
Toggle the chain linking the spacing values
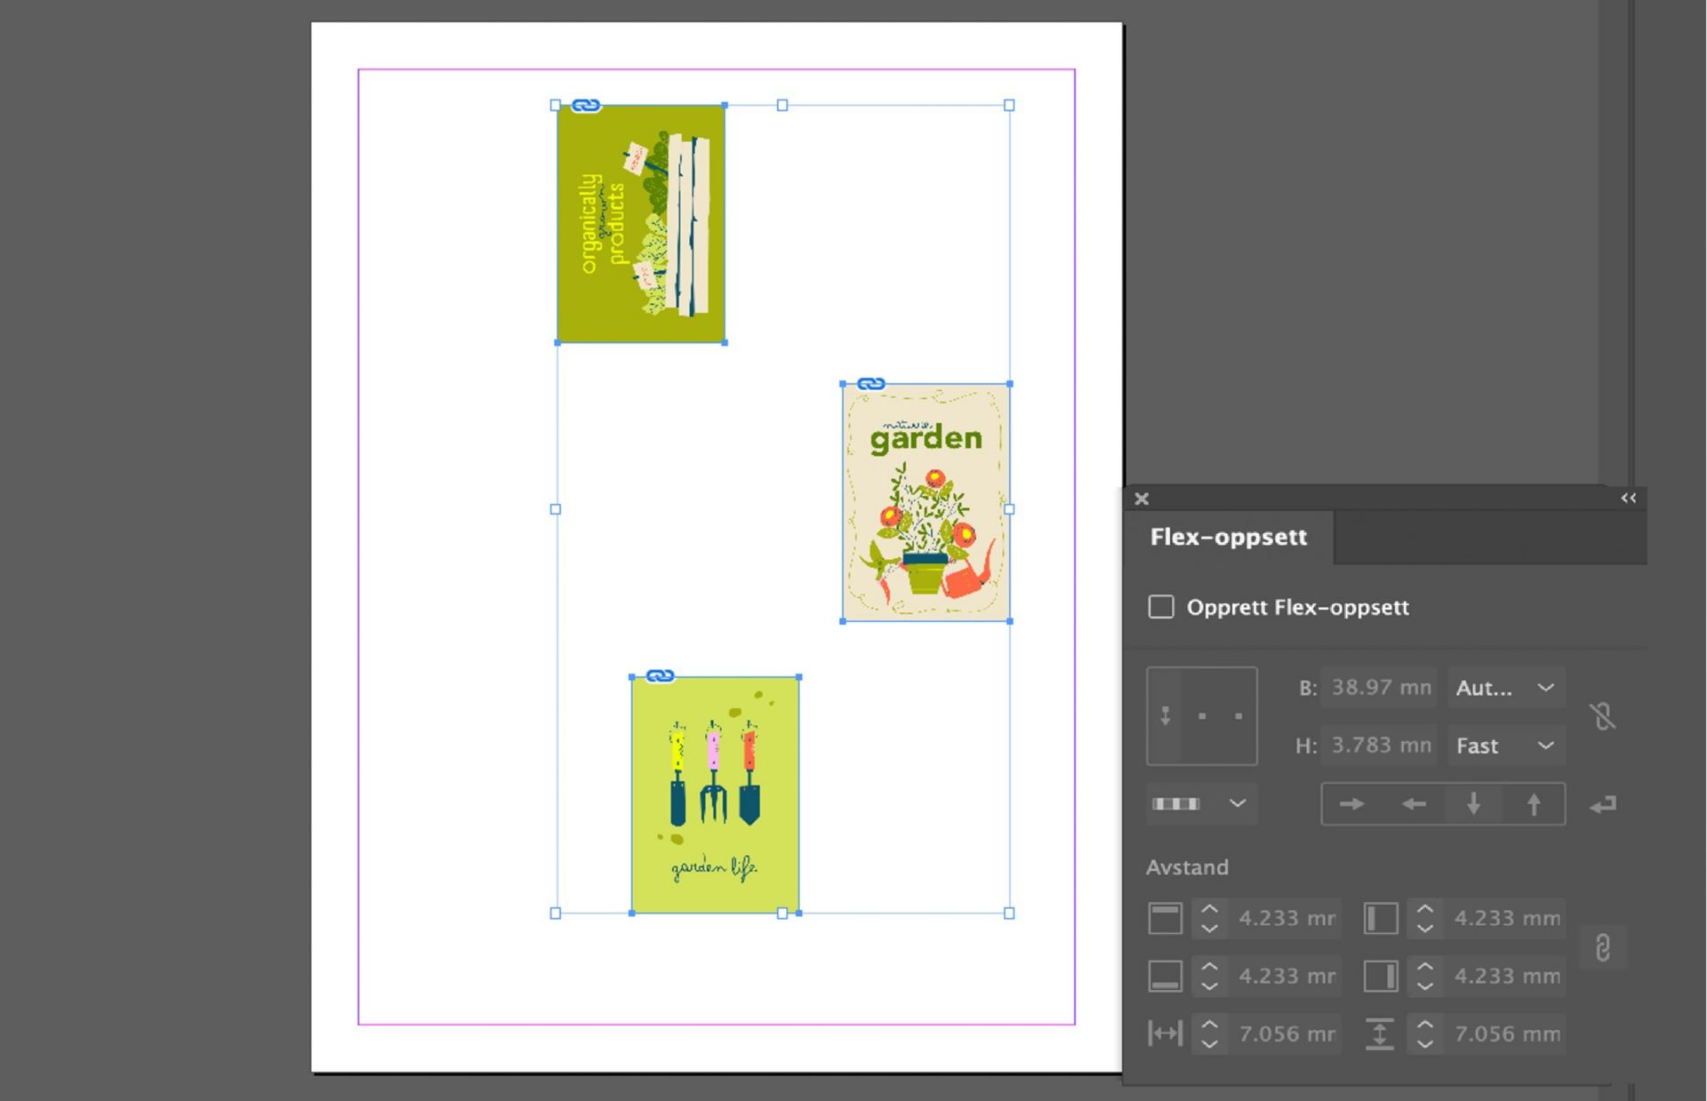pos(1604,947)
